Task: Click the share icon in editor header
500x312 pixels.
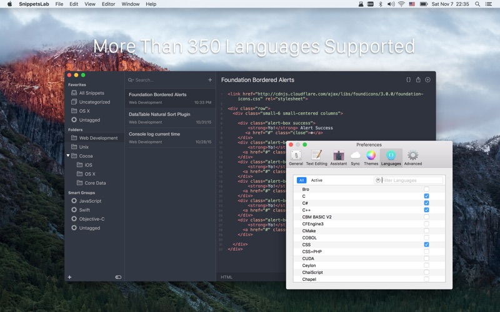Action: (418, 80)
